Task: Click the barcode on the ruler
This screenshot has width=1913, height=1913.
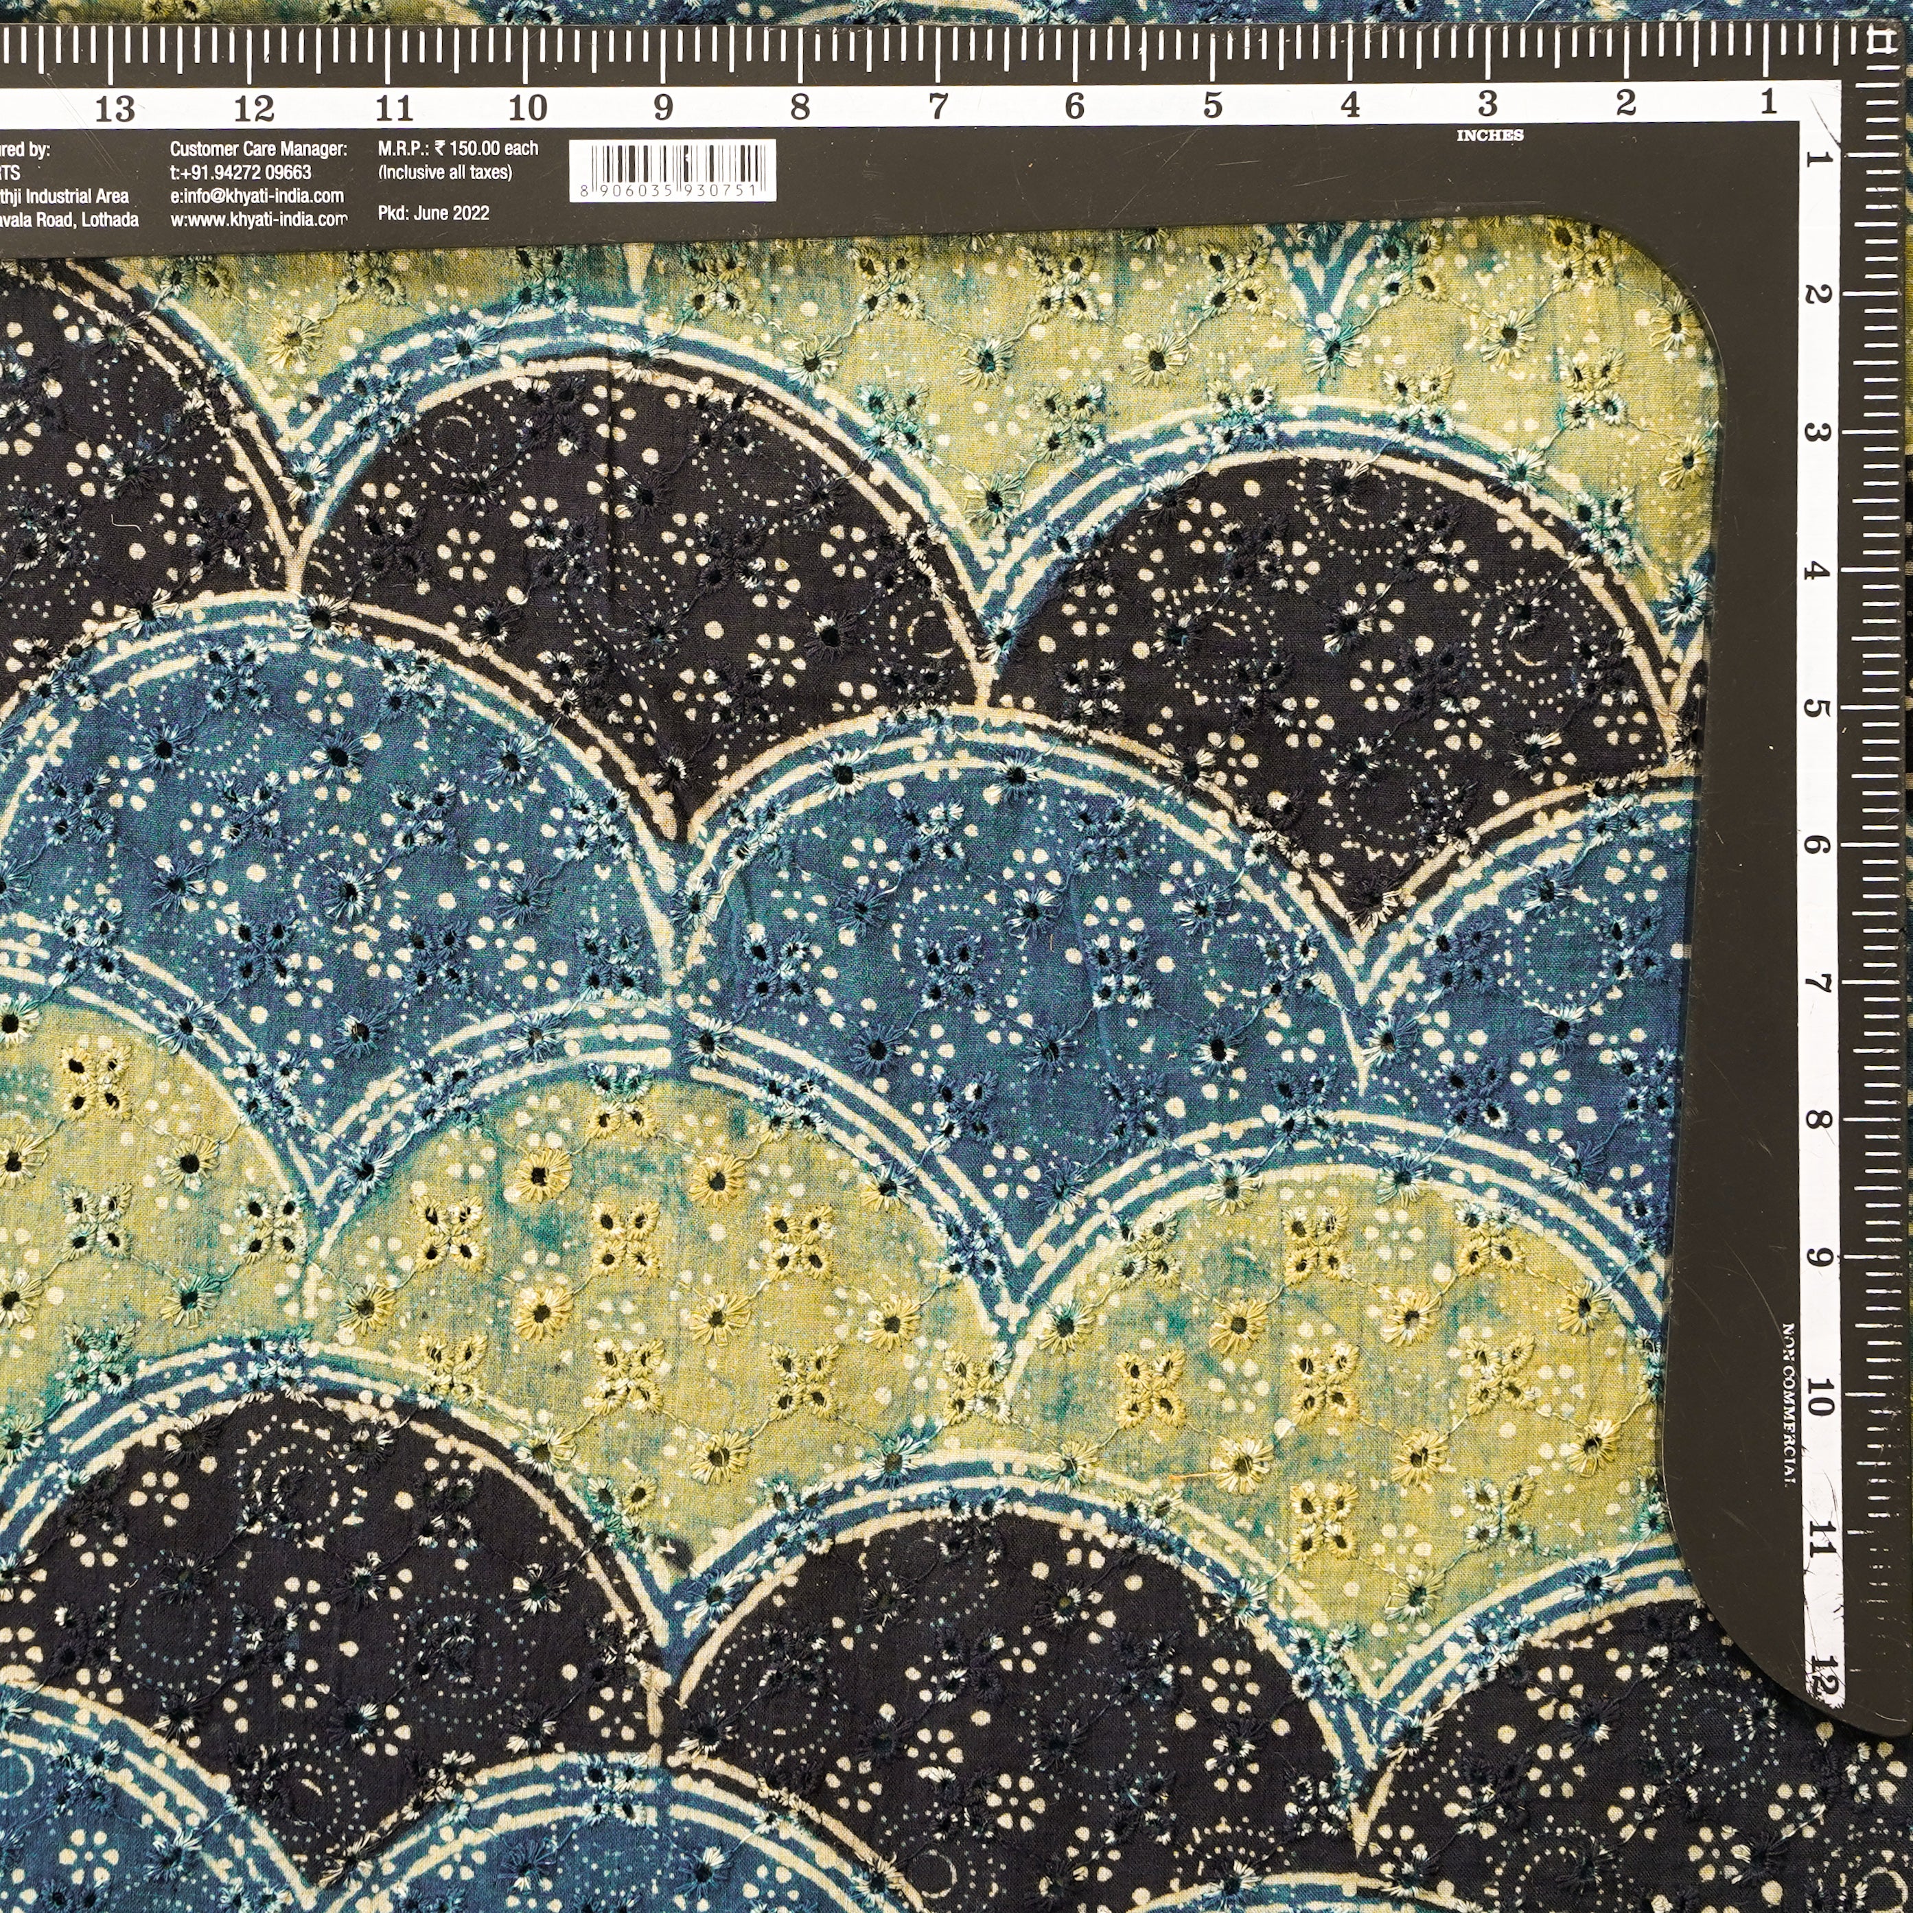Action: [x=672, y=170]
